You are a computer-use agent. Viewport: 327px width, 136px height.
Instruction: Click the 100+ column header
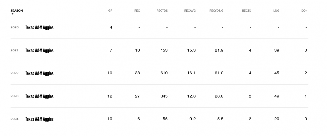(304, 11)
